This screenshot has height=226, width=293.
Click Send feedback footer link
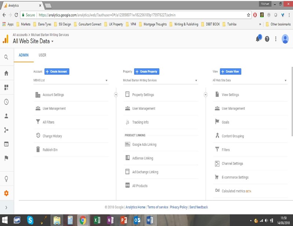pos(199,207)
